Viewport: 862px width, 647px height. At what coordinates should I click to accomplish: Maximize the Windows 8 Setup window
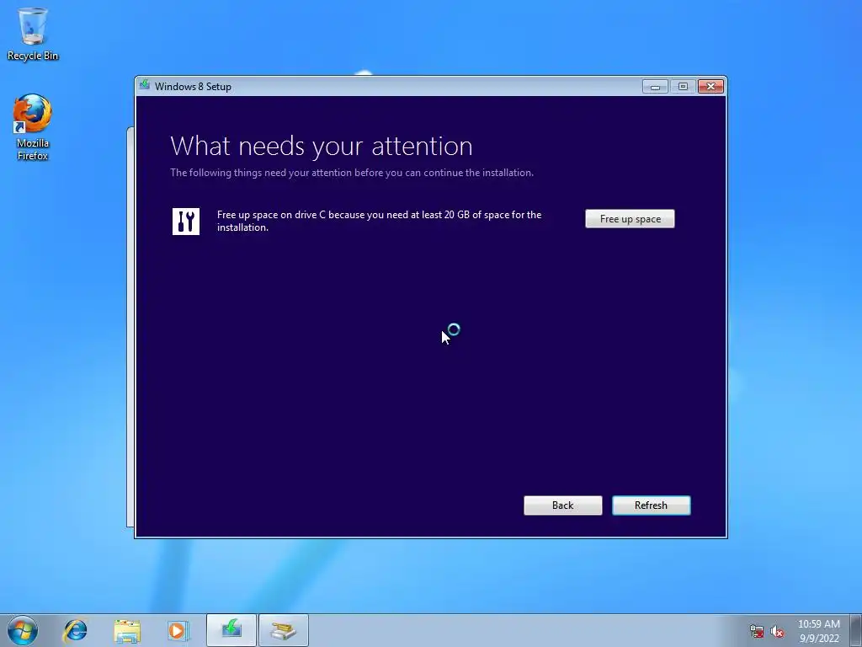pos(683,87)
